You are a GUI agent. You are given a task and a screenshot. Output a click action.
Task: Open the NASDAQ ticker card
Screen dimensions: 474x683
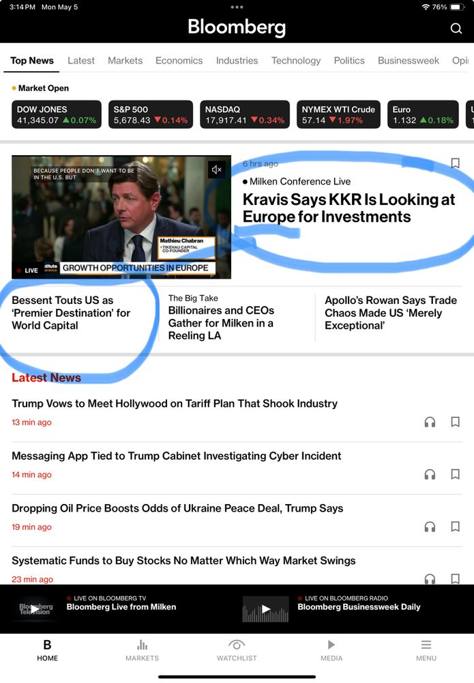pyautogui.click(x=245, y=115)
